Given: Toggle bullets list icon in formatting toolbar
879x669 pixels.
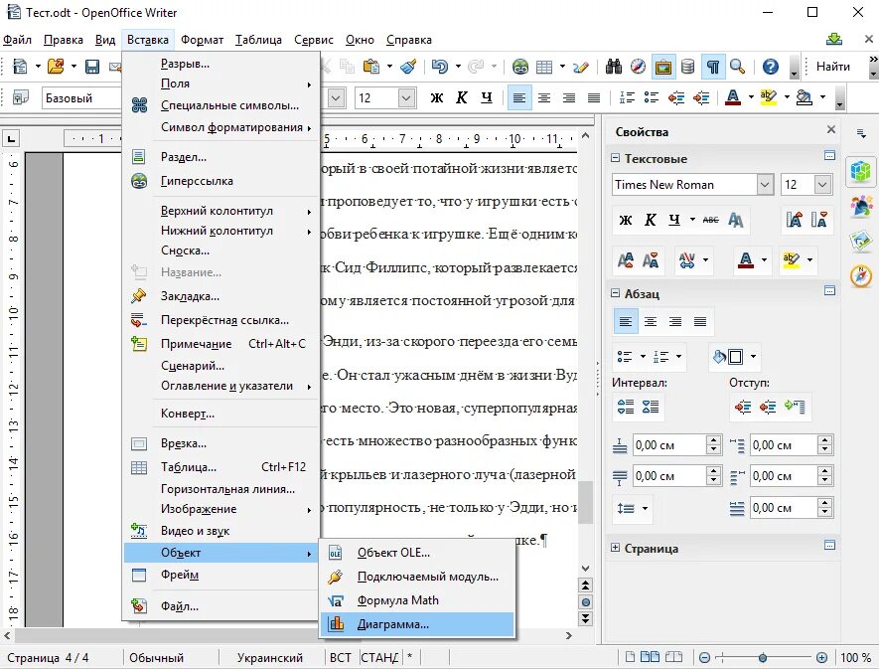Looking at the screenshot, I should [651, 97].
